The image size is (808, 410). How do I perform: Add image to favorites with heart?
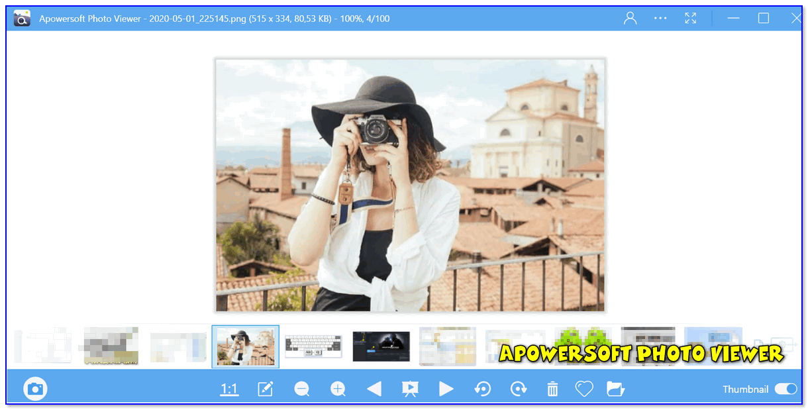tap(583, 389)
